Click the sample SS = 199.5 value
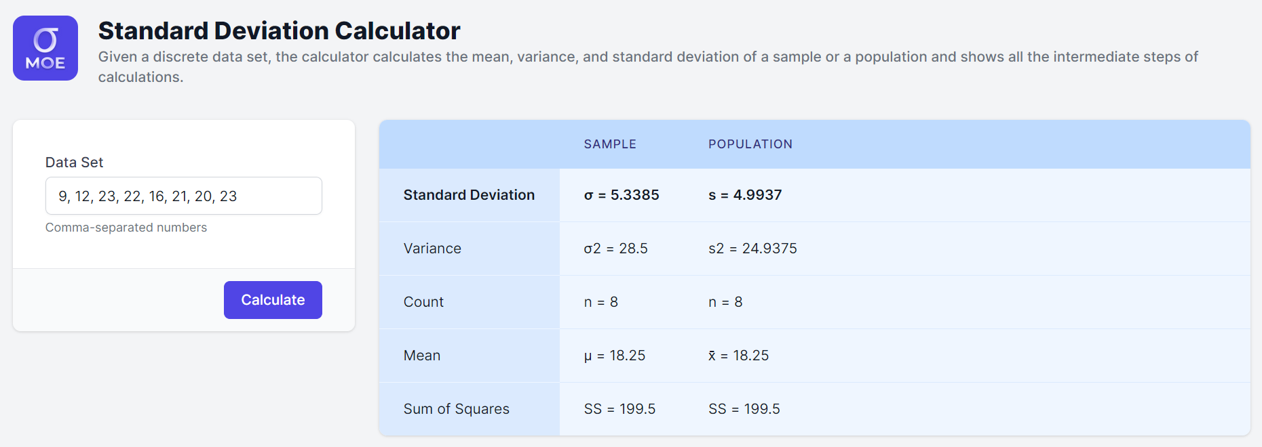Viewport: 1262px width, 447px height. pyautogui.click(x=619, y=409)
